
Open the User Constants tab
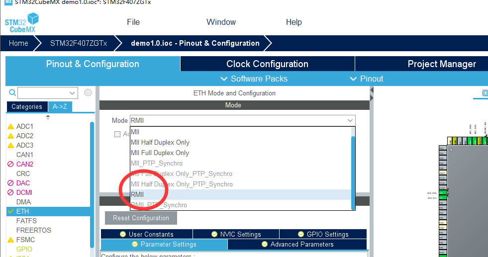coord(147,234)
